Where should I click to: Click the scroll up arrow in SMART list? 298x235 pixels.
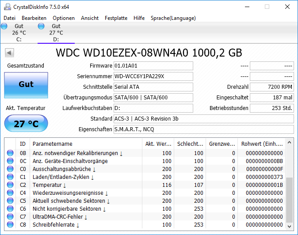pyautogui.click(x=289, y=142)
